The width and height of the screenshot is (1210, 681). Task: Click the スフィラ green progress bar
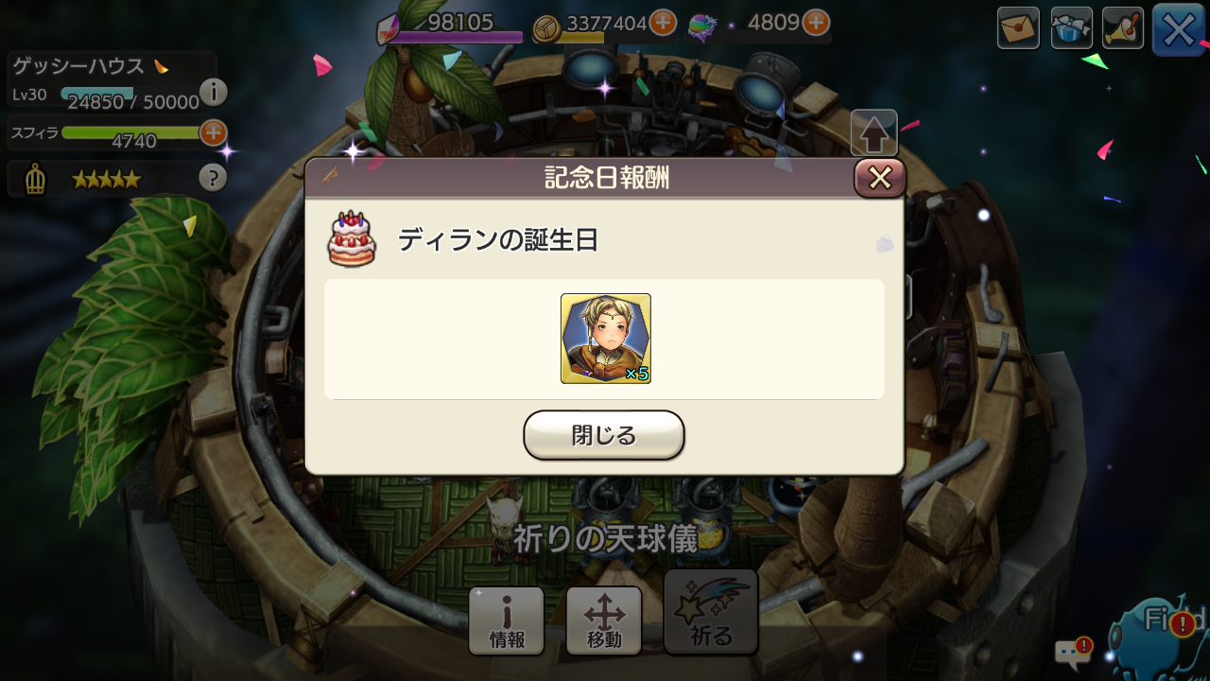[x=130, y=132]
